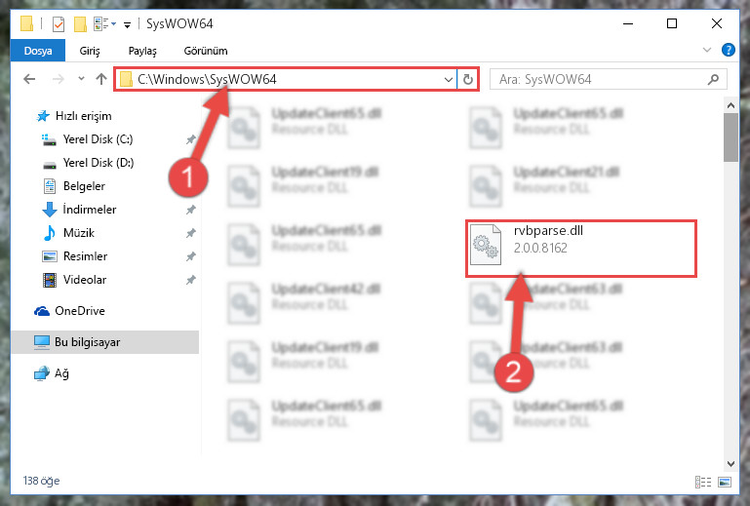Click the search magnifier icon
The height and width of the screenshot is (506, 750).
click(713, 79)
